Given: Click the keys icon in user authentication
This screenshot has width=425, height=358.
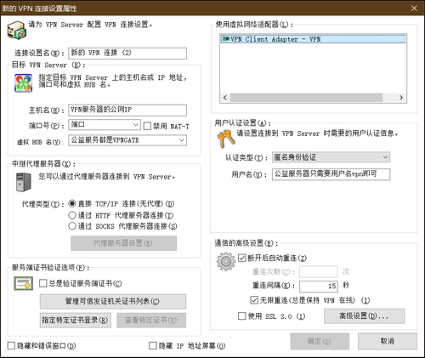Looking at the screenshot, I should coord(226,139).
